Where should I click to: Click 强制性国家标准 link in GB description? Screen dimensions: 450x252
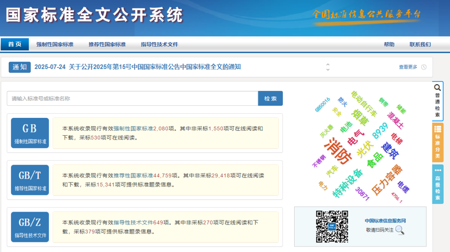(133, 129)
